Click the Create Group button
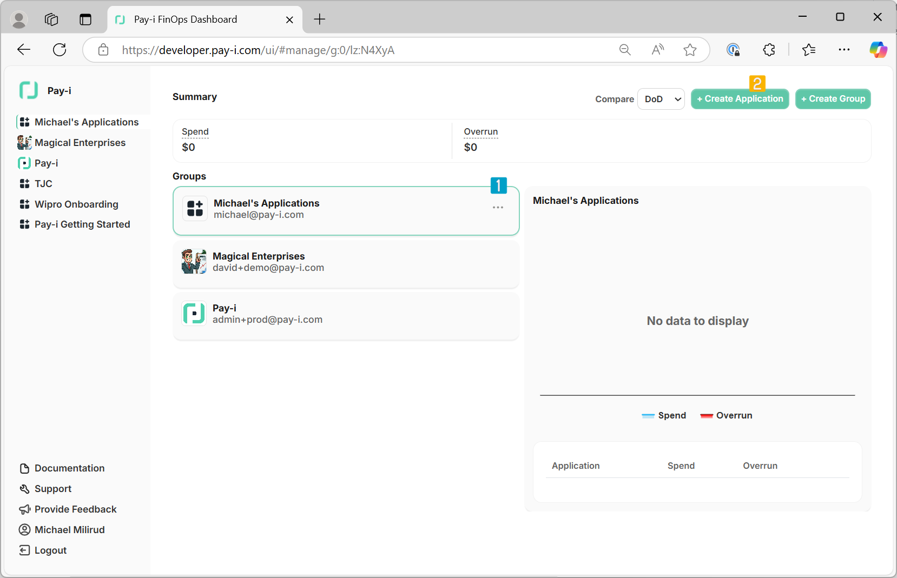897x578 pixels. [x=833, y=99]
